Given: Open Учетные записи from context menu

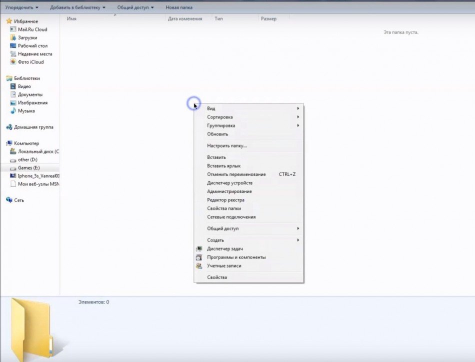Looking at the screenshot, I should (224, 265).
